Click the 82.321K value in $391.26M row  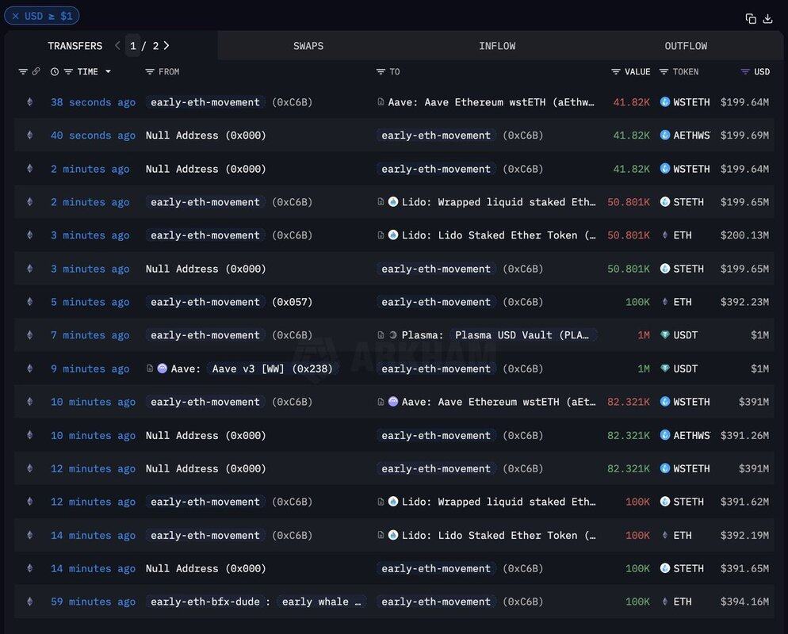coord(628,435)
